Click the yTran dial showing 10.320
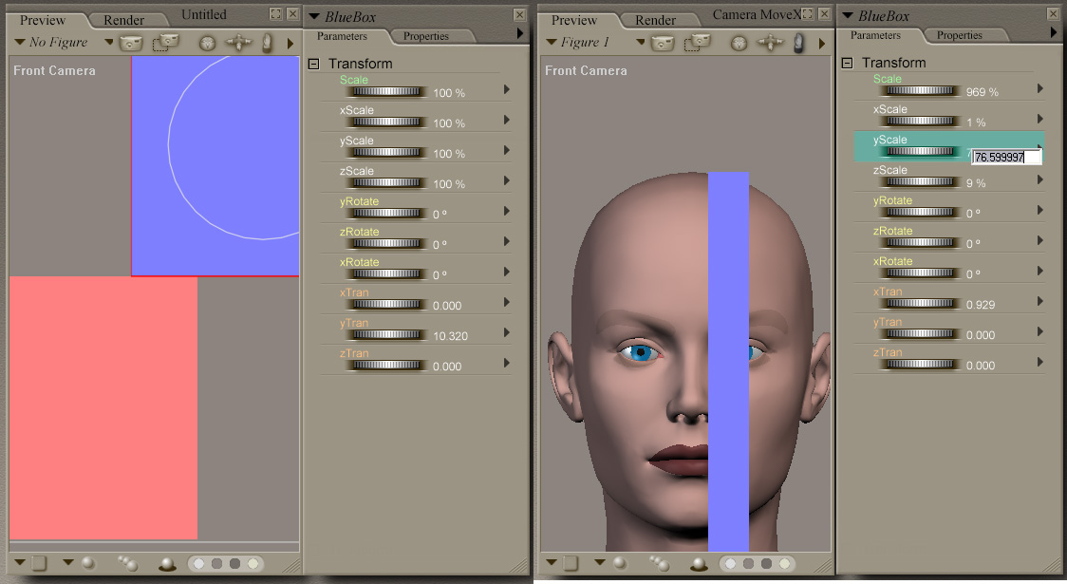The width and height of the screenshot is (1067, 584). point(387,335)
